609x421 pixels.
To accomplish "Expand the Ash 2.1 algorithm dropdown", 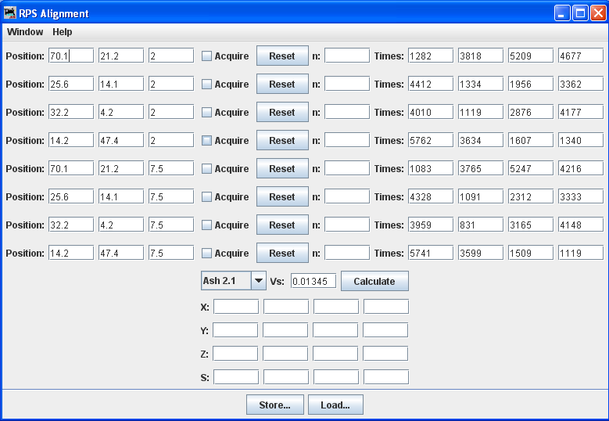I will (x=258, y=281).
